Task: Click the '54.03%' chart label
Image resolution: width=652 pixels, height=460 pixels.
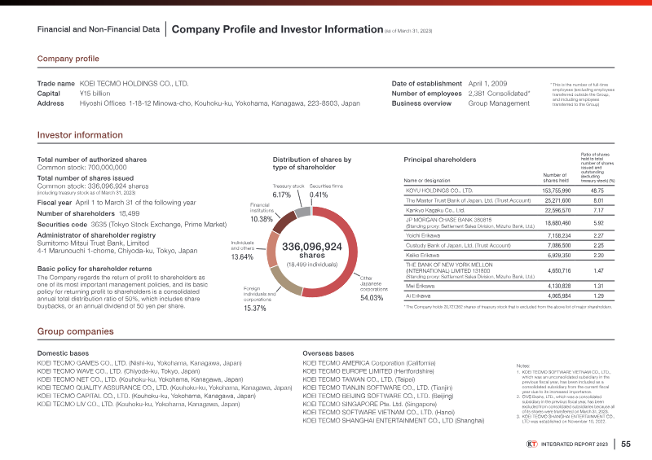Action: coord(372,298)
